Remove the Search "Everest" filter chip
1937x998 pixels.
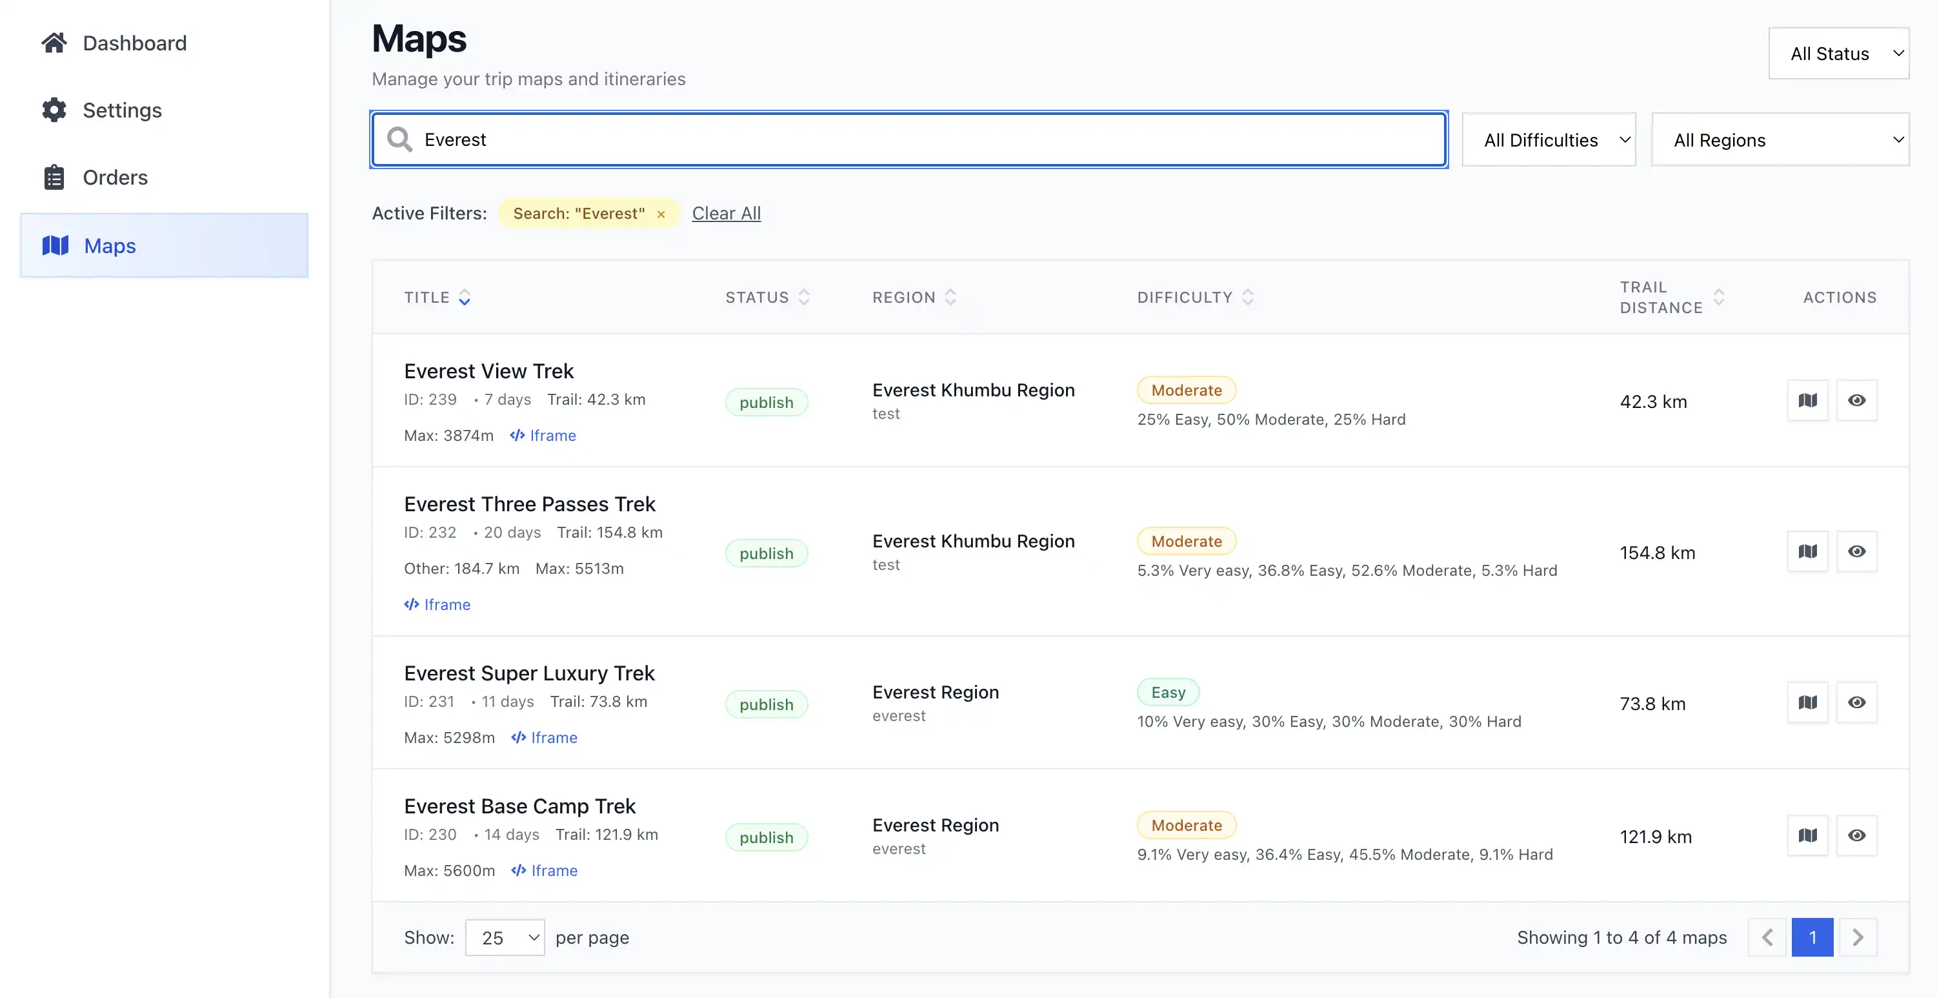[x=661, y=214]
